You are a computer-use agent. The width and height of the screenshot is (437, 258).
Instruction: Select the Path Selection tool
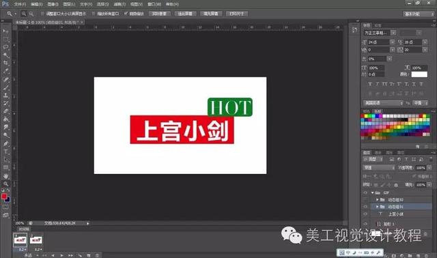pos(5,160)
